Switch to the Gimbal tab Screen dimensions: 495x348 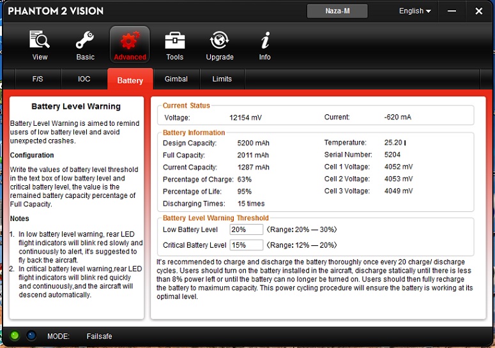click(x=176, y=79)
